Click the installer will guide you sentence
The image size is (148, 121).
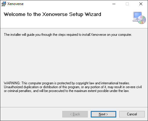tap(68, 35)
